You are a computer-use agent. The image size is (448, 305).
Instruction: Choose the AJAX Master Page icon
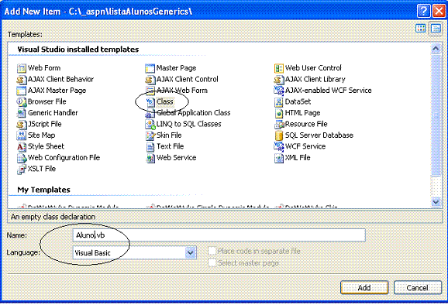[22, 91]
